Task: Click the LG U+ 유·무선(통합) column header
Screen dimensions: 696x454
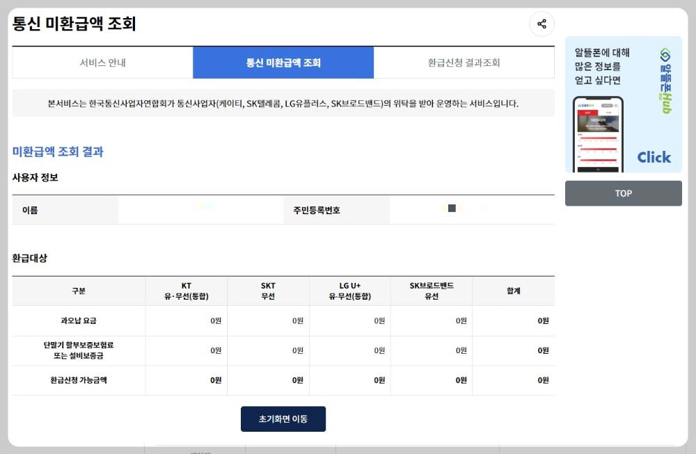Action: pos(350,291)
